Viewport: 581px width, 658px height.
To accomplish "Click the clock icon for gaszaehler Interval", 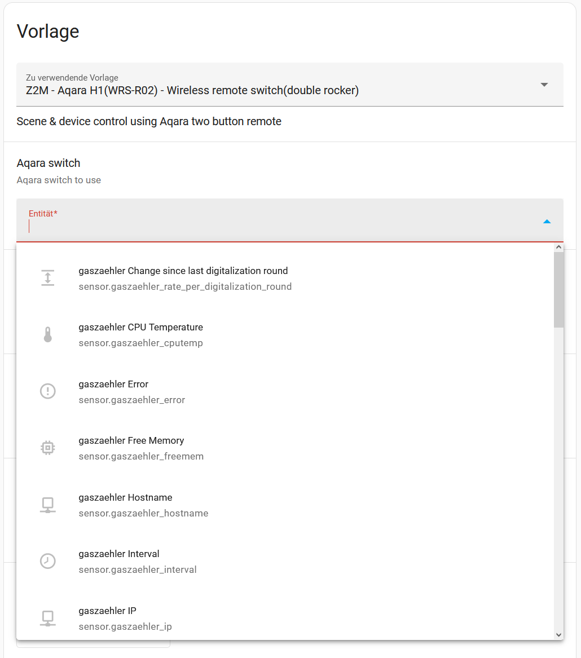I will 48,561.
